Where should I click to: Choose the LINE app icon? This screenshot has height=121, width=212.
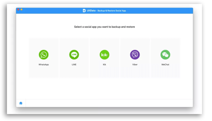point(74,55)
